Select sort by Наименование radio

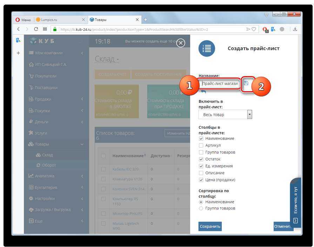[x=201, y=202]
